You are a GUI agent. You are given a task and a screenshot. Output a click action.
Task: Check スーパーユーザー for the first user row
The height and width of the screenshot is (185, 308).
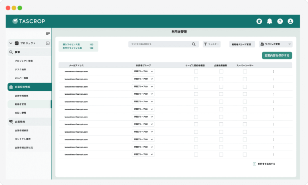245,72
